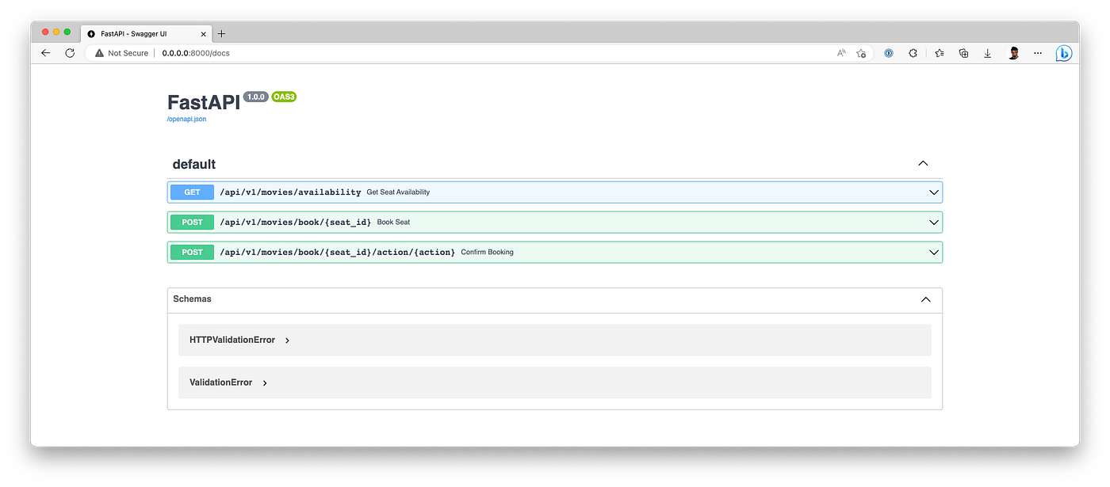Add this page to favorites star icon
Image resolution: width=1110 pixels, height=487 pixels.
(861, 53)
